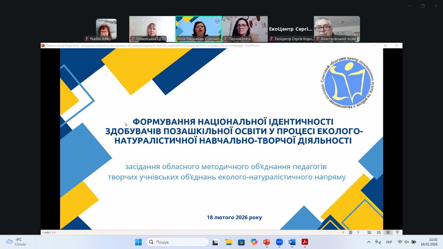The height and width of the screenshot is (249, 443).
Task: Open Task View on the taskbar
Action: click(215, 242)
